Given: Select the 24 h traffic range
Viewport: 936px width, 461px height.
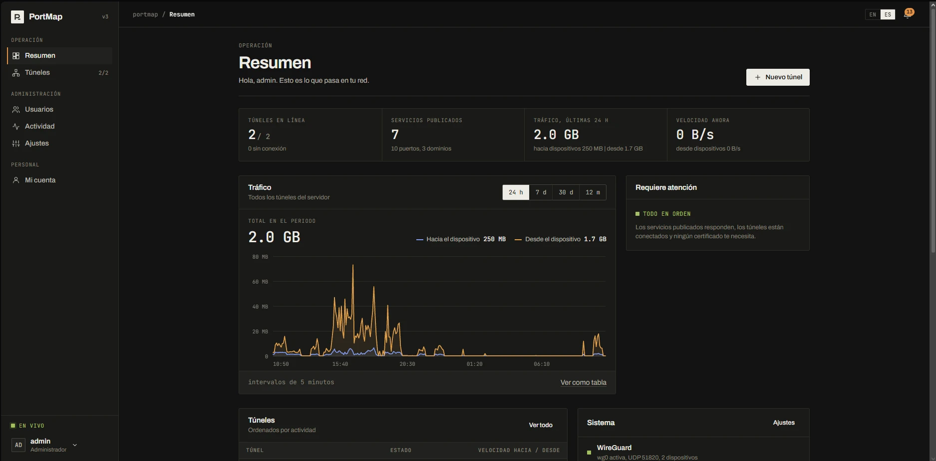Looking at the screenshot, I should pos(516,192).
